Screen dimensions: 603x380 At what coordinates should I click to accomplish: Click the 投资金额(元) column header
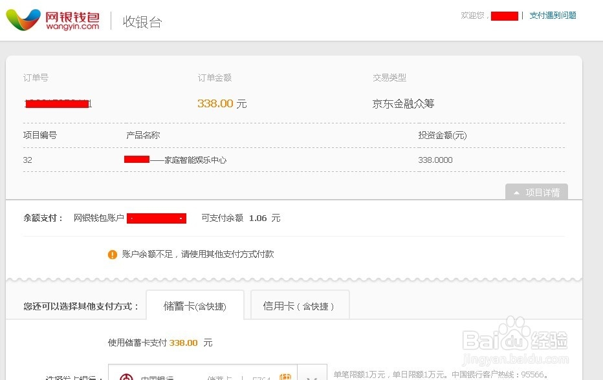(x=443, y=135)
